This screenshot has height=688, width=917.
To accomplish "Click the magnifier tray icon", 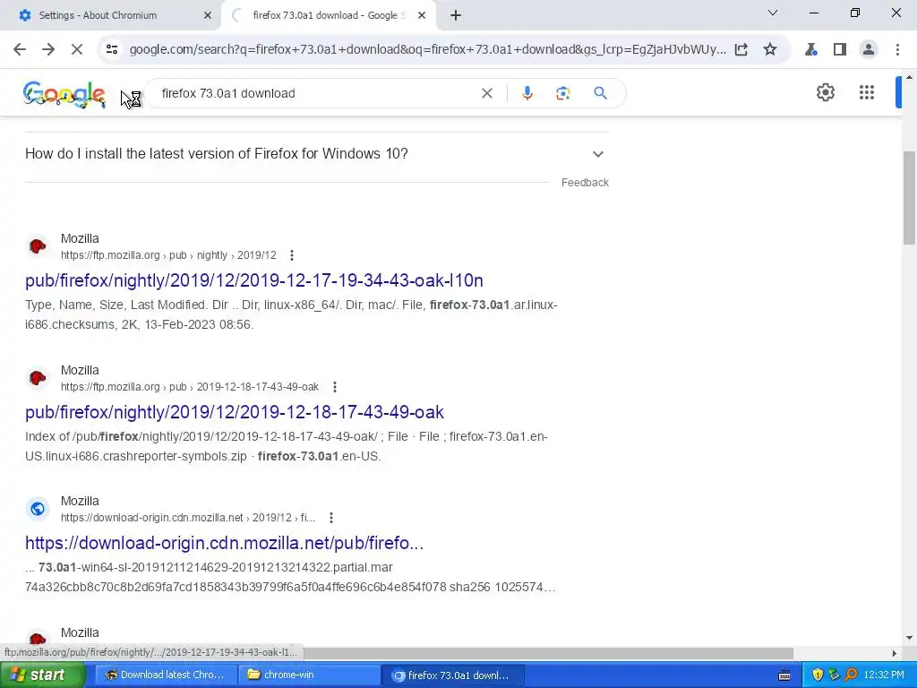I will click(851, 675).
